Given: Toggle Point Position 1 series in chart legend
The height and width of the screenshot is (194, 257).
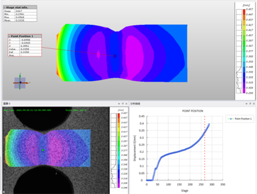Looking at the screenshot, I should (x=240, y=119).
